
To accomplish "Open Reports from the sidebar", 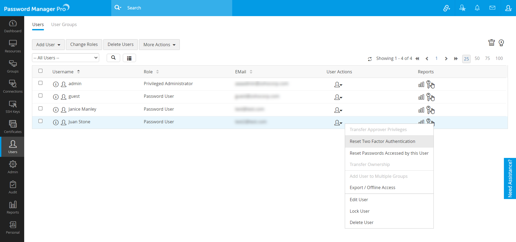I will click(x=13, y=208).
